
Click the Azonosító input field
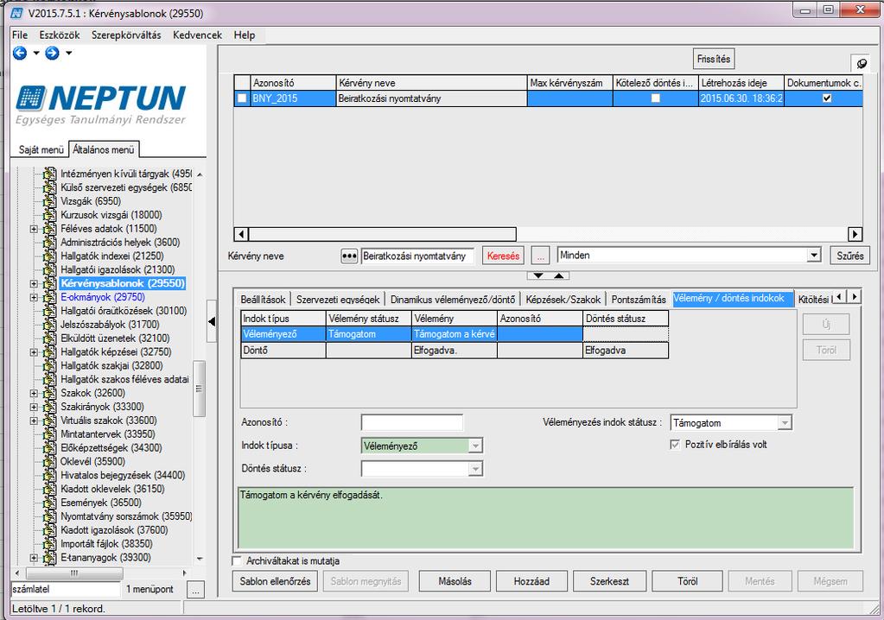coord(411,422)
